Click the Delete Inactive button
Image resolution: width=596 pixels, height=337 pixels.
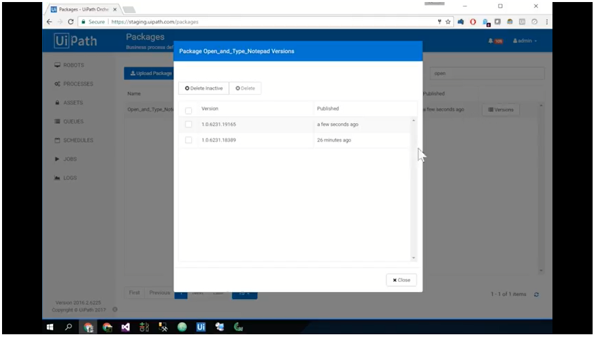pyautogui.click(x=203, y=89)
